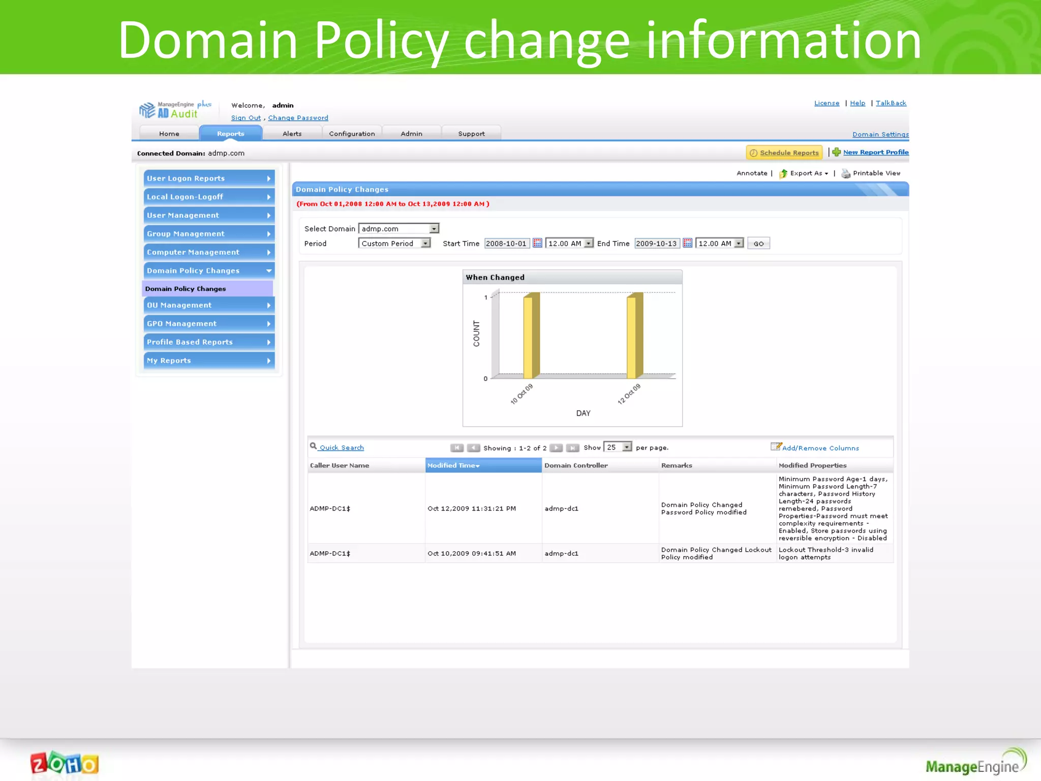1041x781 pixels.
Task: Click the Schedule Reports button
Action: coord(784,153)
